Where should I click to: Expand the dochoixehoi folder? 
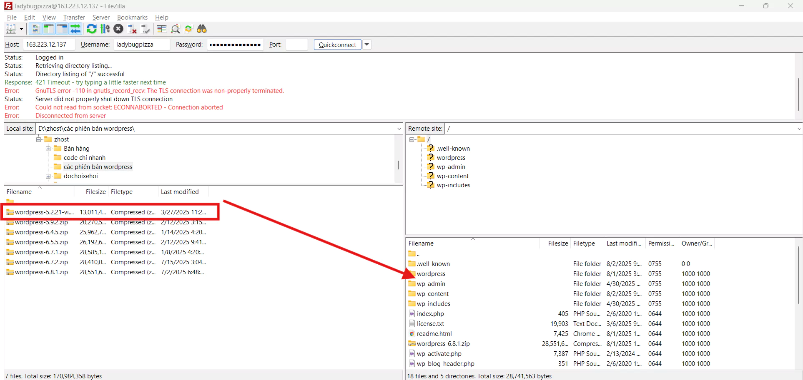tap(48, 176)
